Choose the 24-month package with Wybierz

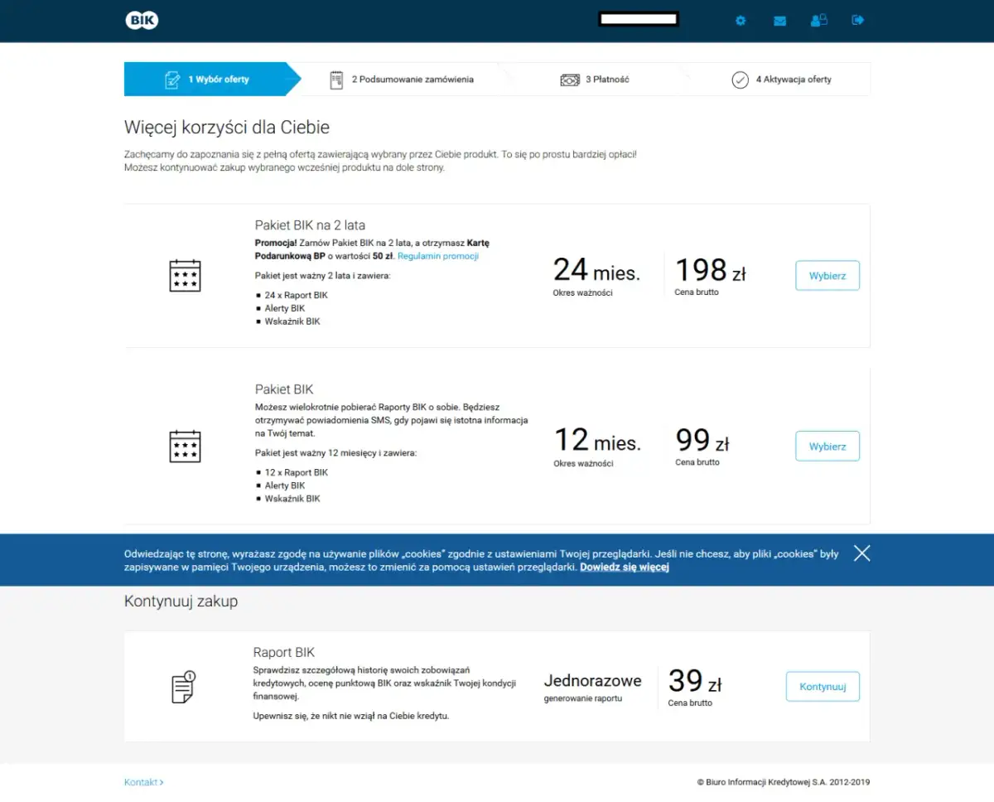(827, 276)
